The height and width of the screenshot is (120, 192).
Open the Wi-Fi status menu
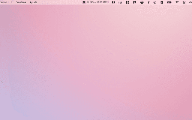coord(177,2)
